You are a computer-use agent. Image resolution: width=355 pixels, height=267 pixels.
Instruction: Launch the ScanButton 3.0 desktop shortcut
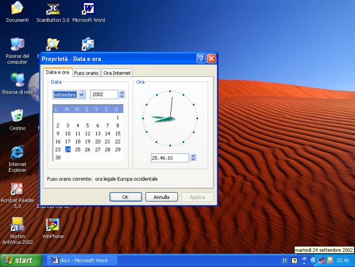point(53,12)
